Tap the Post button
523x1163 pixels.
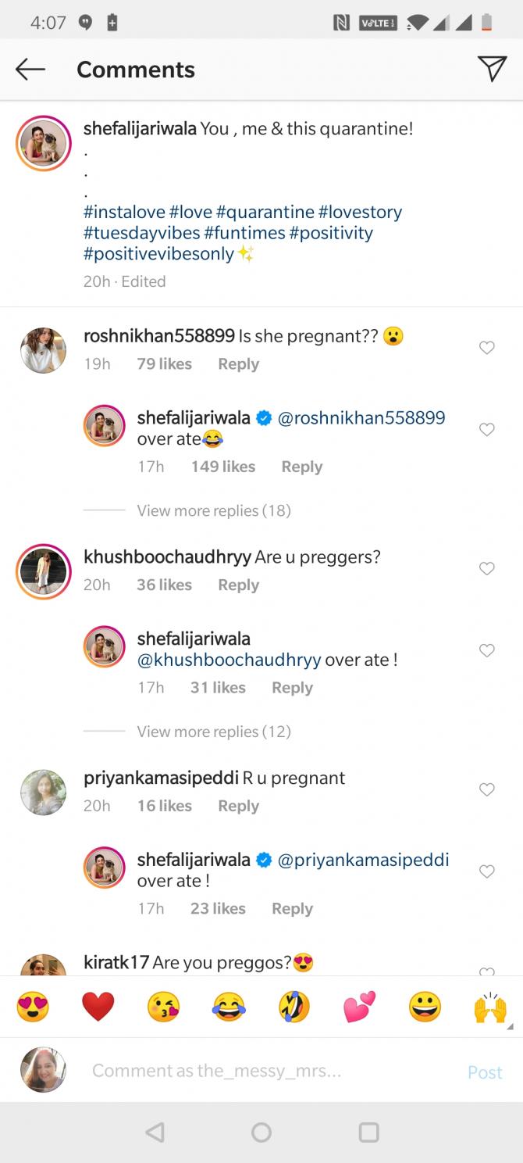[485, 1072]
